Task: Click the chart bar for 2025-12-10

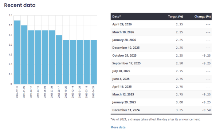Action: coord(73,62)
